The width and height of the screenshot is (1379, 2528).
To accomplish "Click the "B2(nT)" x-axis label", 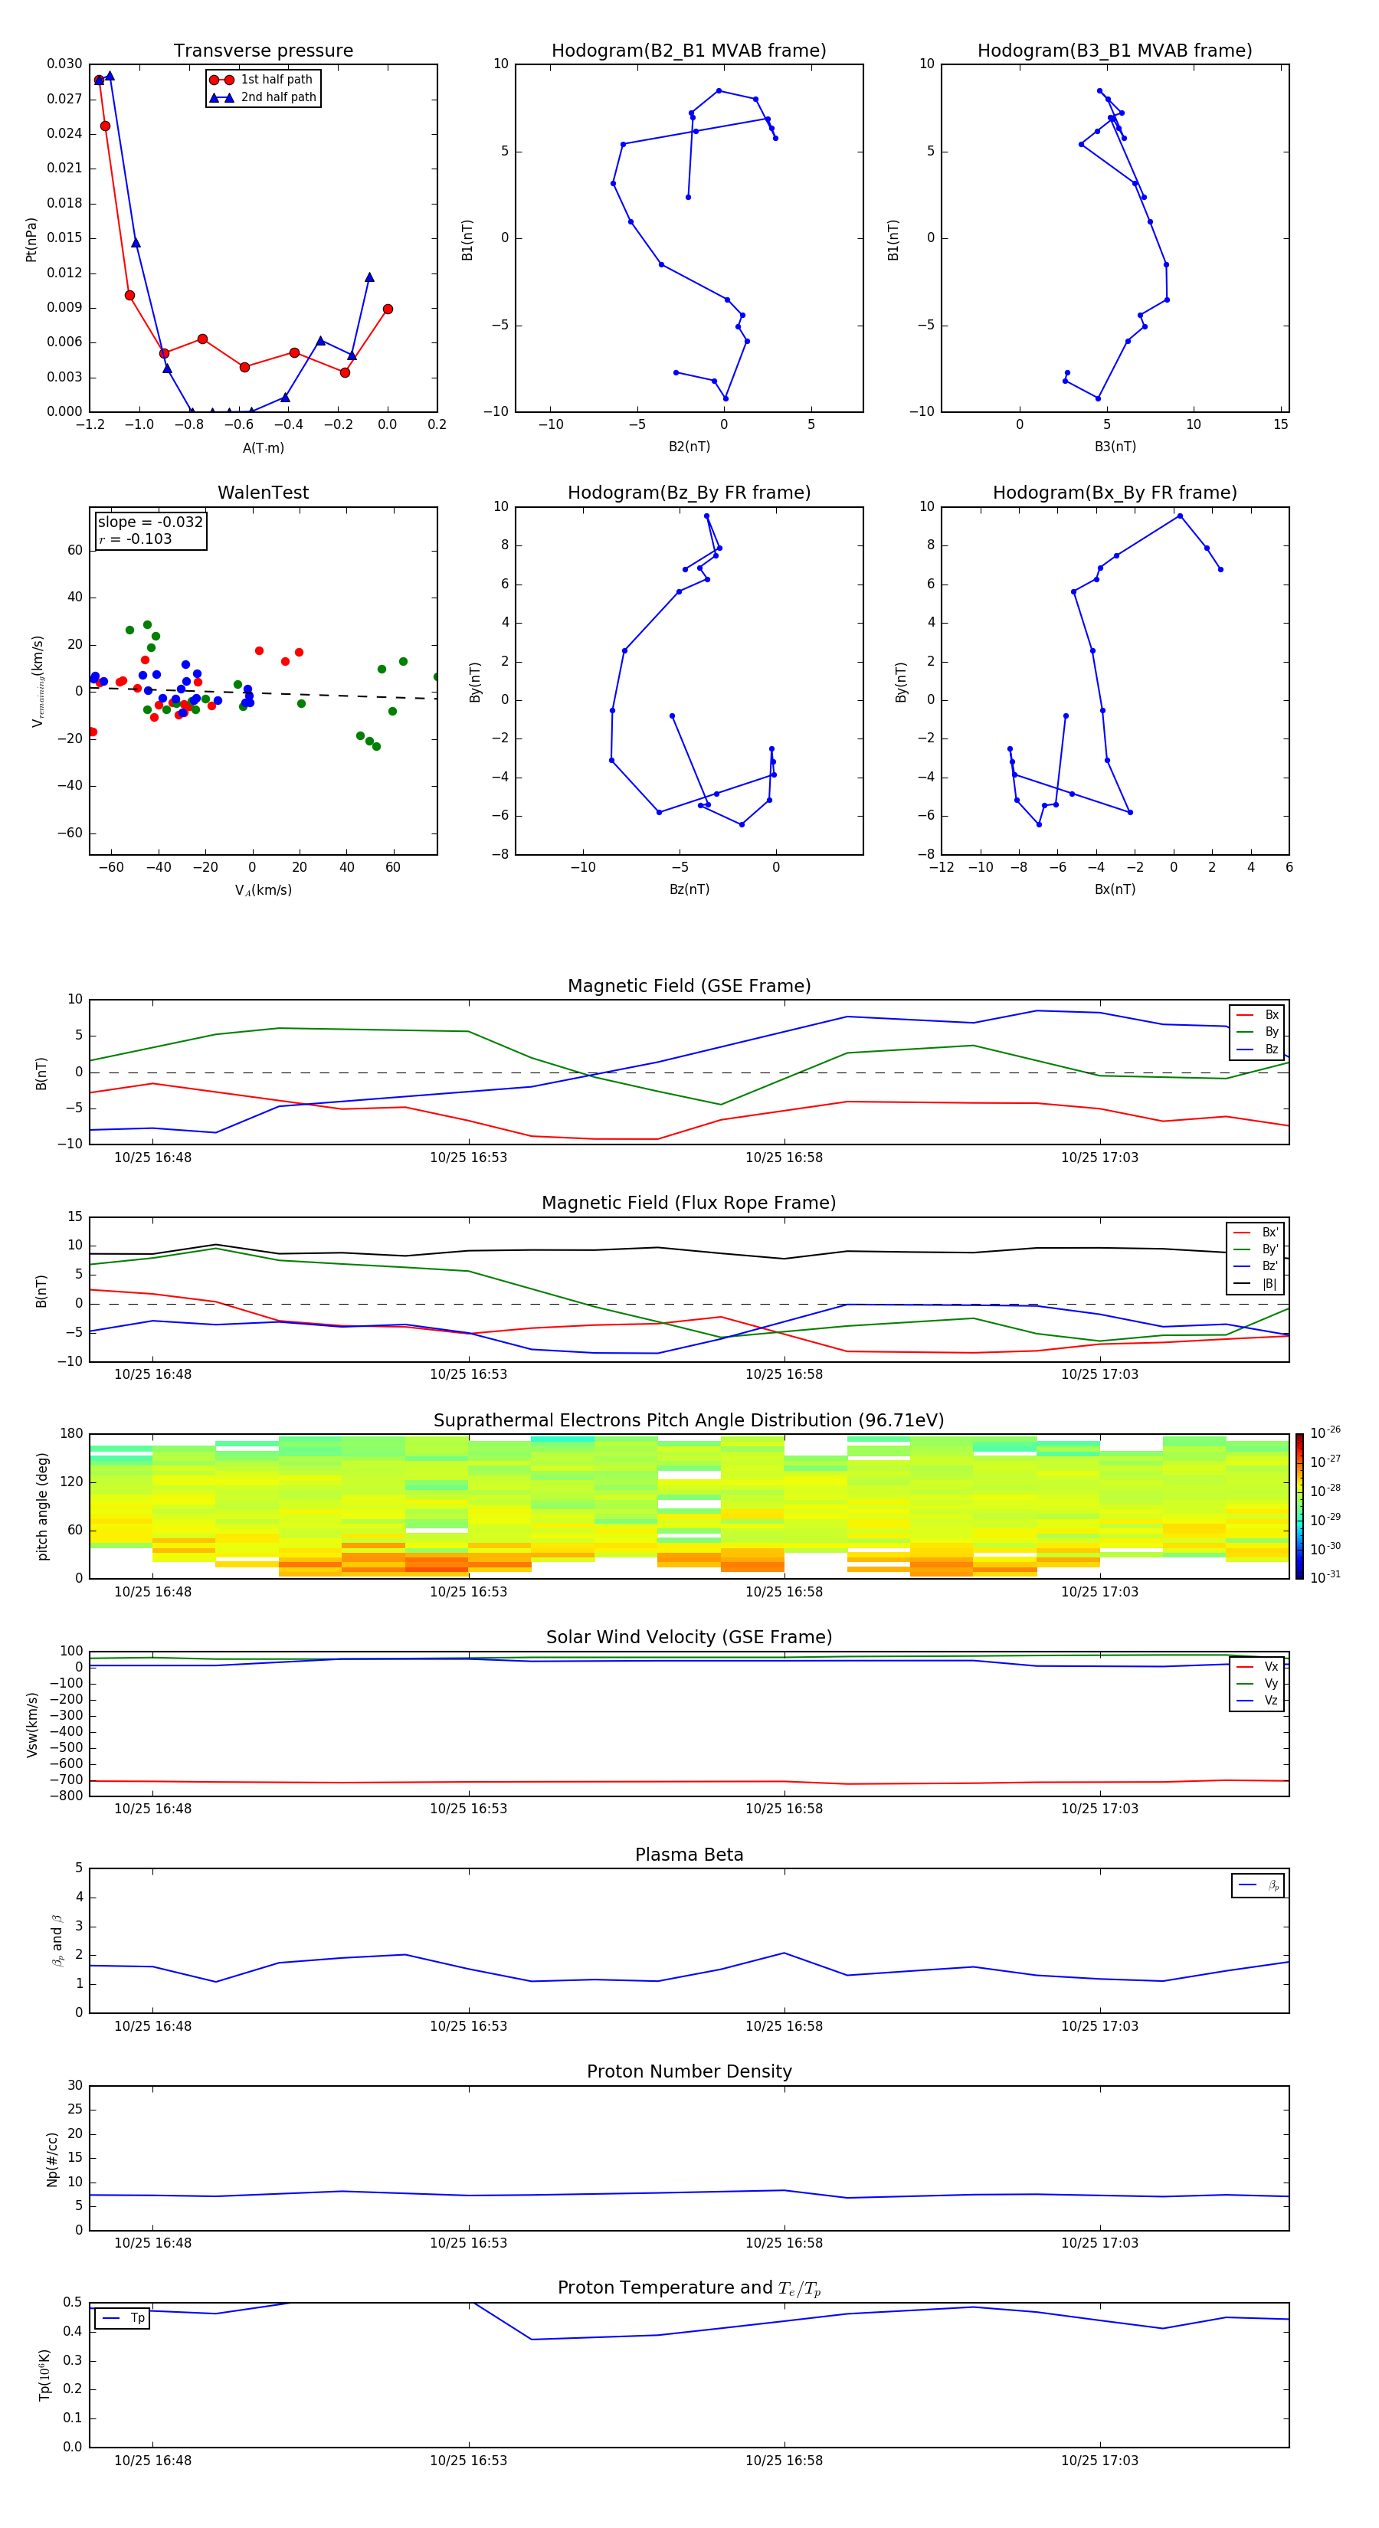I will (689, 447).
